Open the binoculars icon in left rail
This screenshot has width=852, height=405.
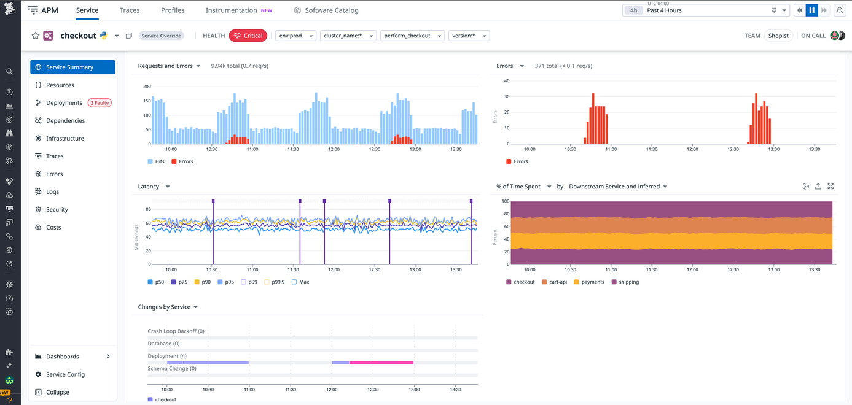point(9,133)
